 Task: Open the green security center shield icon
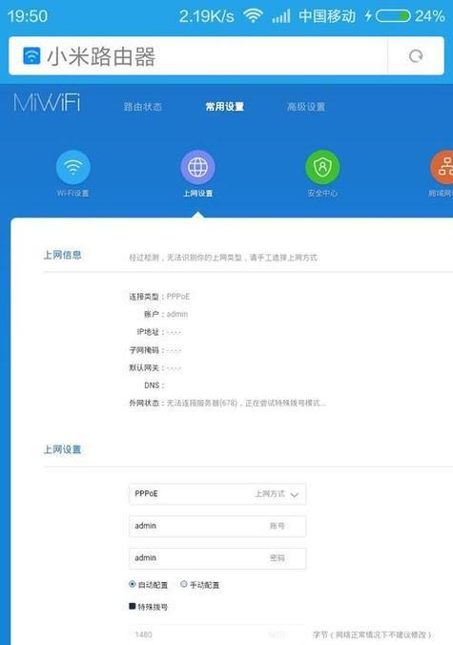pos(322,167)
